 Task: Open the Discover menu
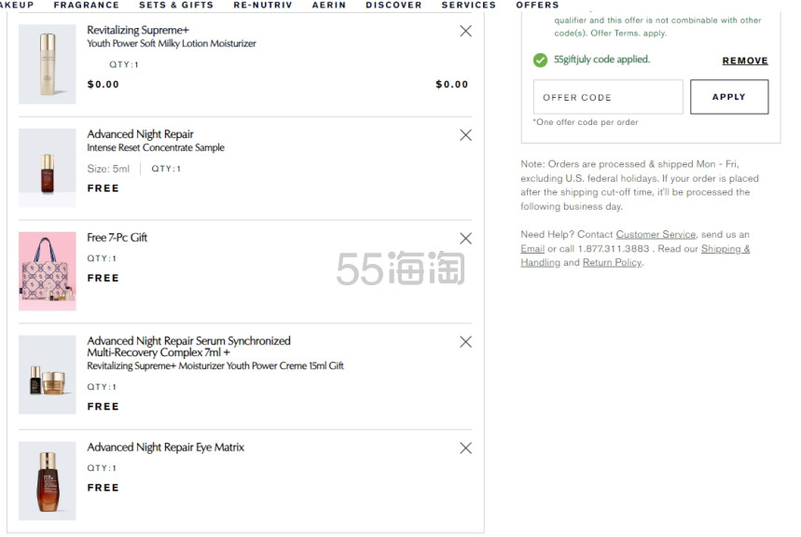pos(394,5)
